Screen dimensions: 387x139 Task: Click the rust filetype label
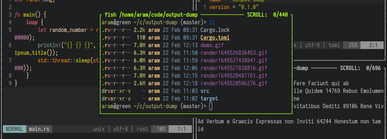click(x=142, y=129)
